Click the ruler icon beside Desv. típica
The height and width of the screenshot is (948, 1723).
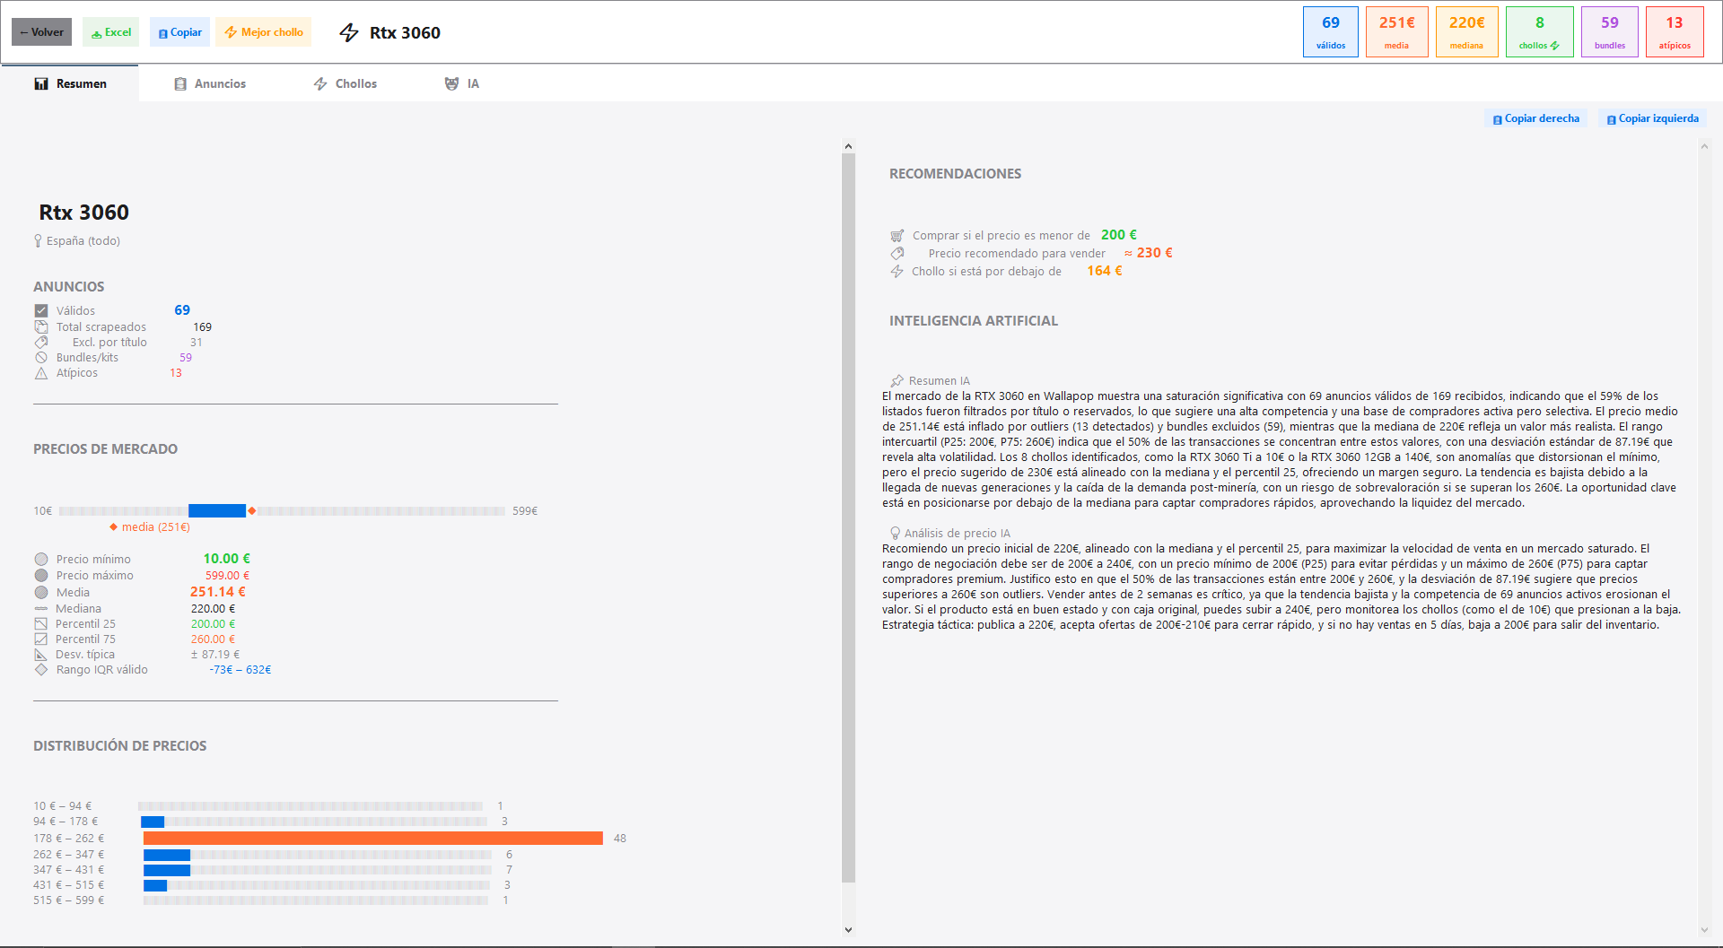[x=40, y=654]
